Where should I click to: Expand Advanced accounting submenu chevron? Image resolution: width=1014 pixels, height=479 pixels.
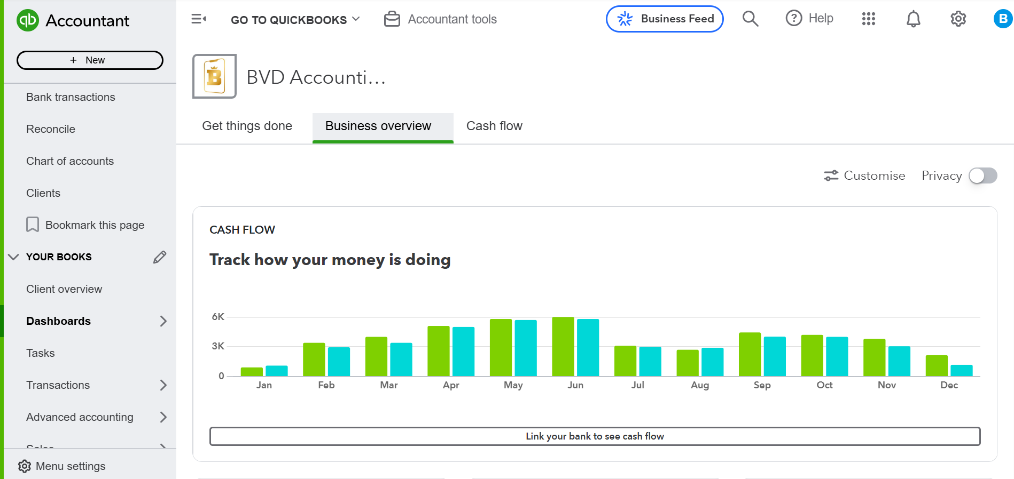tap(163, 417)
